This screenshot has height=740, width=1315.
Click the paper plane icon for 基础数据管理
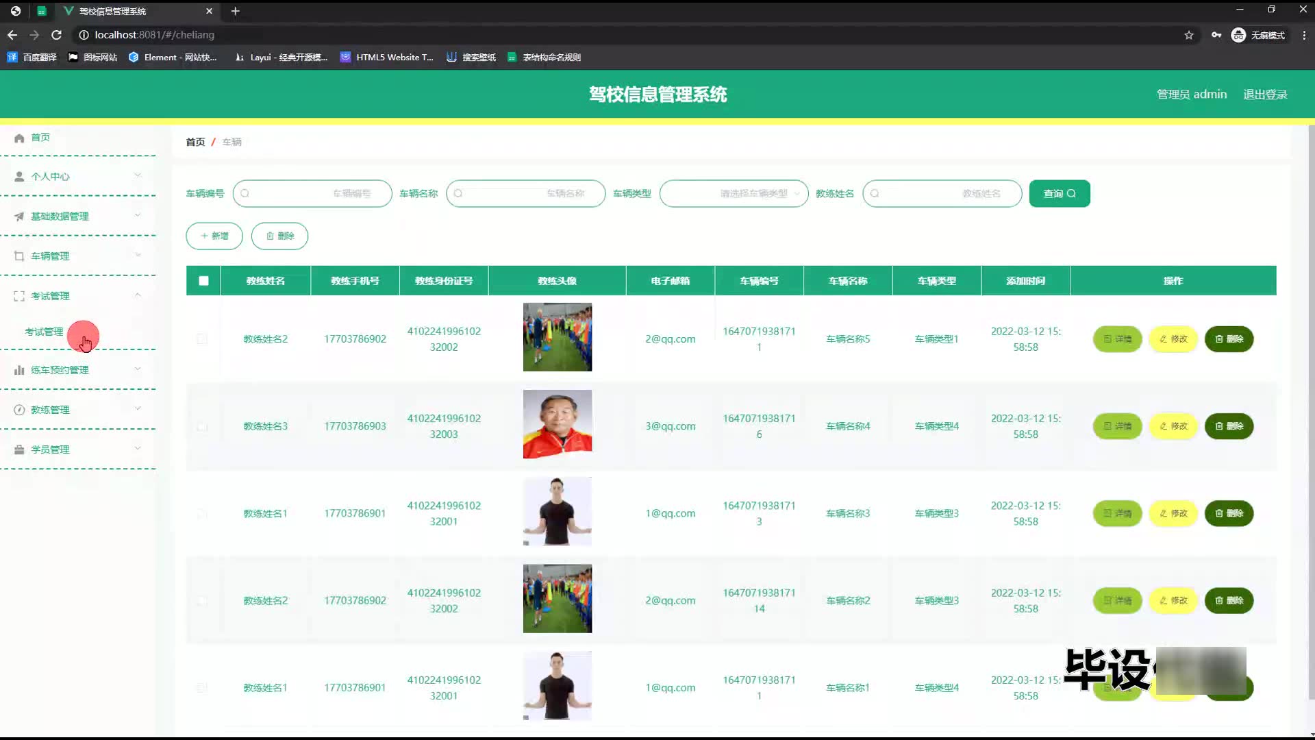[19, 217]
